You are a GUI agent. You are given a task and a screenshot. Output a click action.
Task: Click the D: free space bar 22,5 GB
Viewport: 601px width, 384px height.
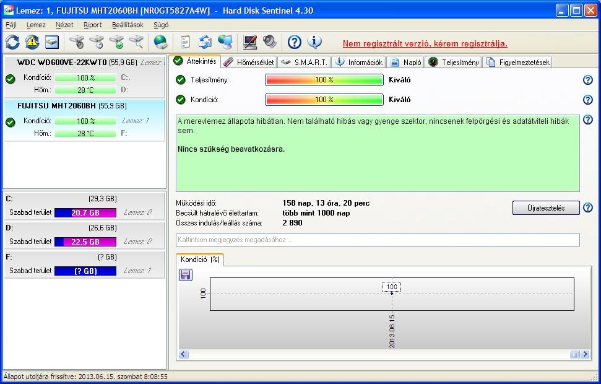pos(85,242)
